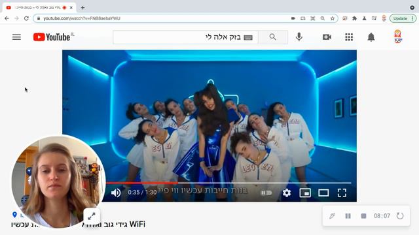Open the Extensions puzzle piece menu
Viewport: 419px width, 235px height.
tap(355, 18)
